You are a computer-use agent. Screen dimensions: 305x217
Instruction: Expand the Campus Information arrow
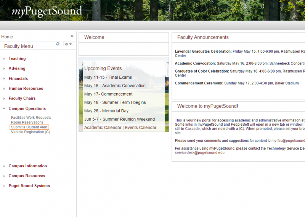[4, 166]
